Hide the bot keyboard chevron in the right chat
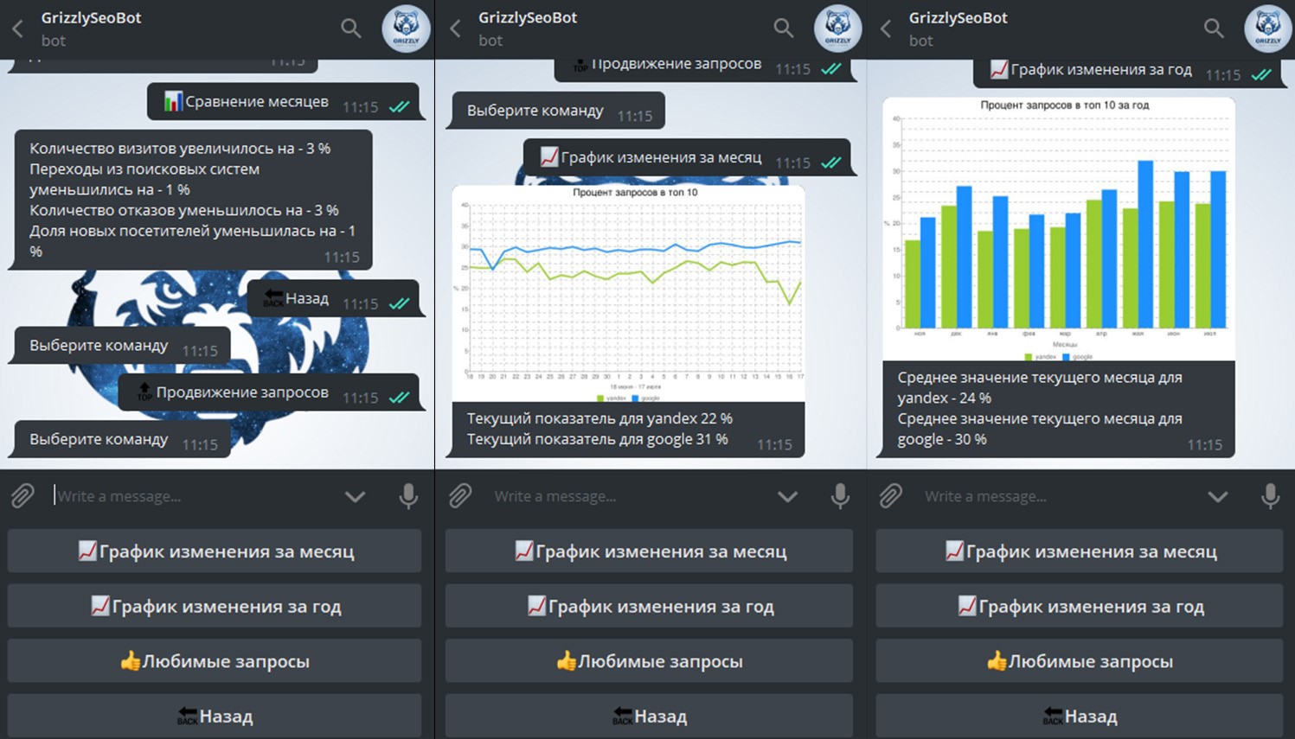Viewport: 1295px width, 739px height. click(1217, 497)
